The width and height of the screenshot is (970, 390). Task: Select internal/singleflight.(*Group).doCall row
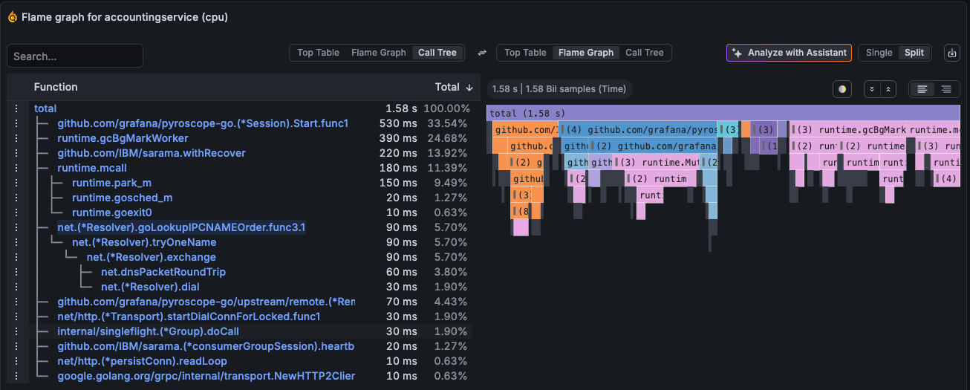(x=148, y=331)
